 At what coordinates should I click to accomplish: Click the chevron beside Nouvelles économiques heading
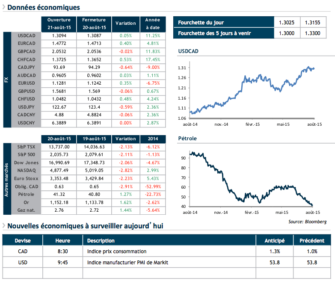click(4, 226)
